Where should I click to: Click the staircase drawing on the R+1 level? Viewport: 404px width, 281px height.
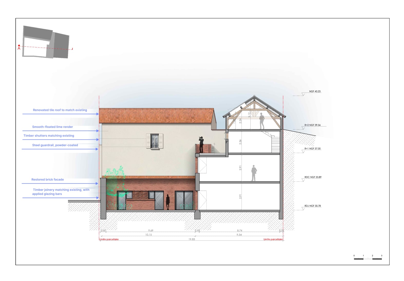272,143
